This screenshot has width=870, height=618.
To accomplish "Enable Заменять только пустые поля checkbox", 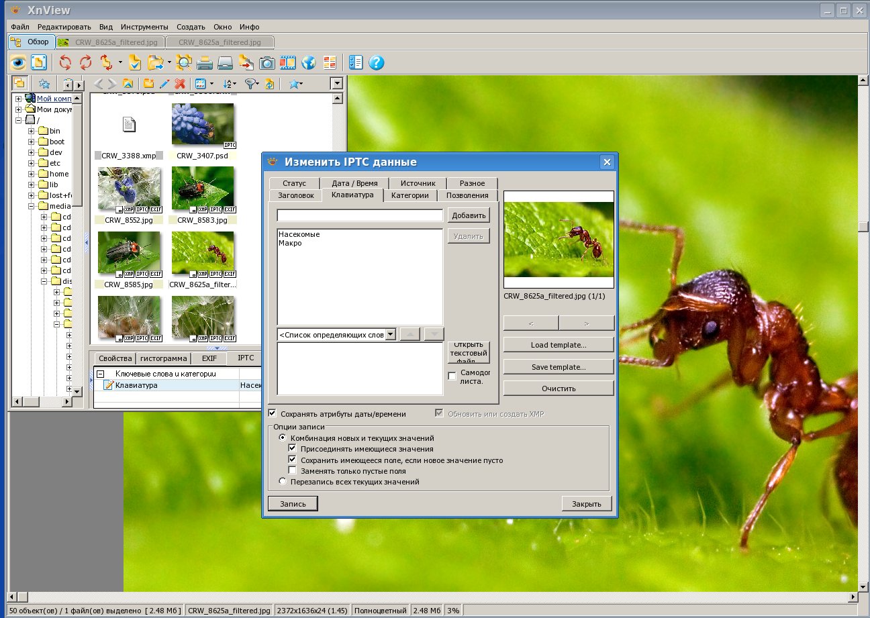I will [x=292, y=471].
